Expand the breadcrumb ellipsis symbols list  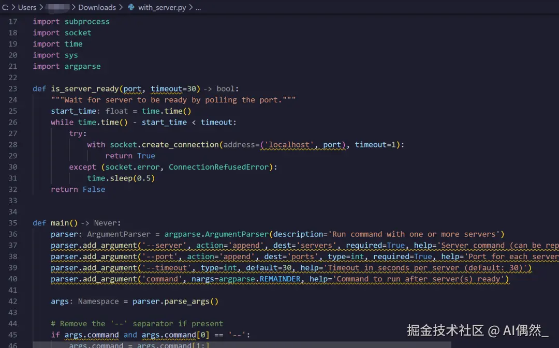coord(198,7)
